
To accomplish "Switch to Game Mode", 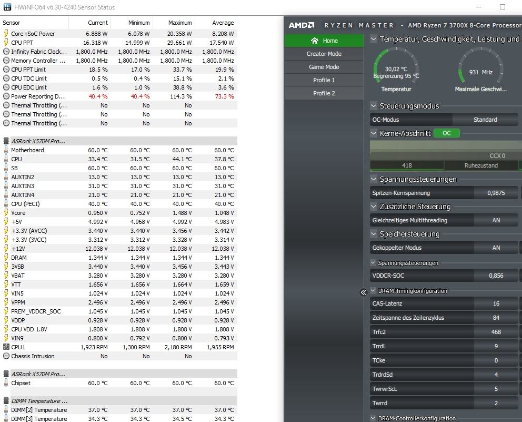I will pyautogui.click(x=324, y=67).
